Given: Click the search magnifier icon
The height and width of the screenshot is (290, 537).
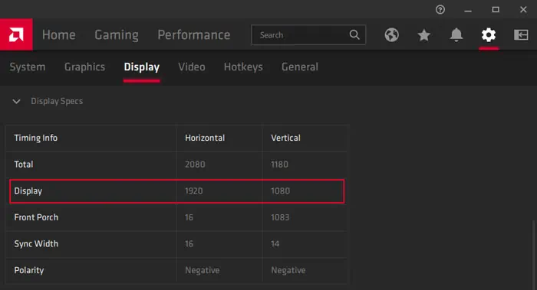Looking at the screenshot, I should tap(354, 34).
